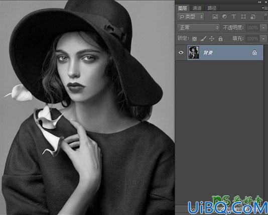Toggle layer filtering switch on or off
268x215 pixels.
(x=266, y=17)
